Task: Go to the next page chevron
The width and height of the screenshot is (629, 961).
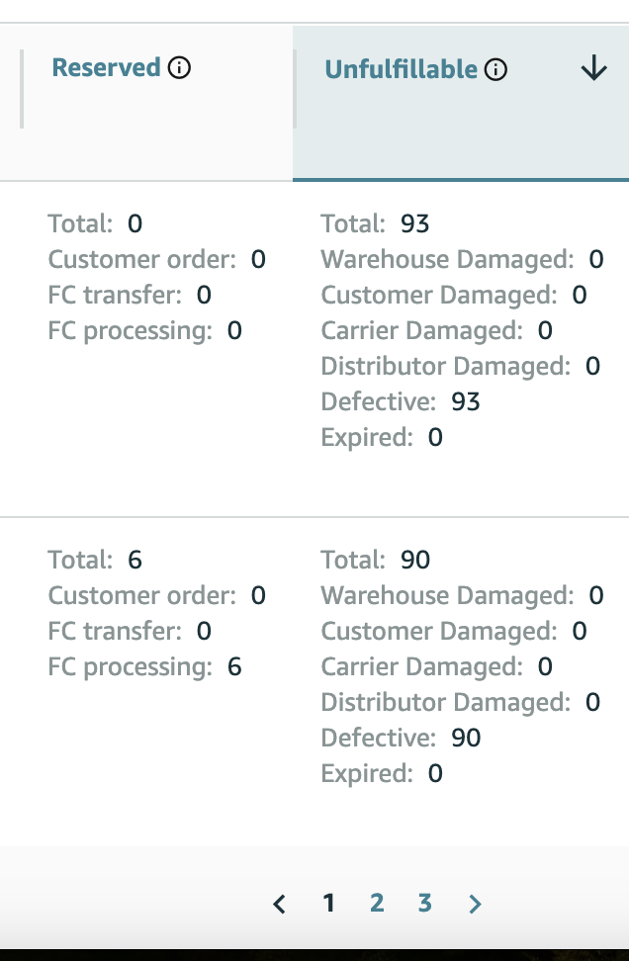Action: (475, 904)
